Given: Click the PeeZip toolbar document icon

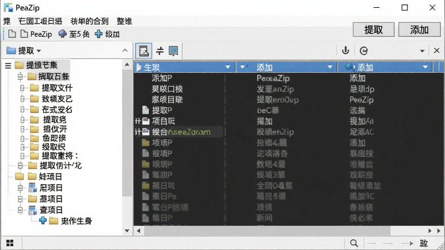Looking at the screenshot, I should pyautogui.click(x=24, y=34).
